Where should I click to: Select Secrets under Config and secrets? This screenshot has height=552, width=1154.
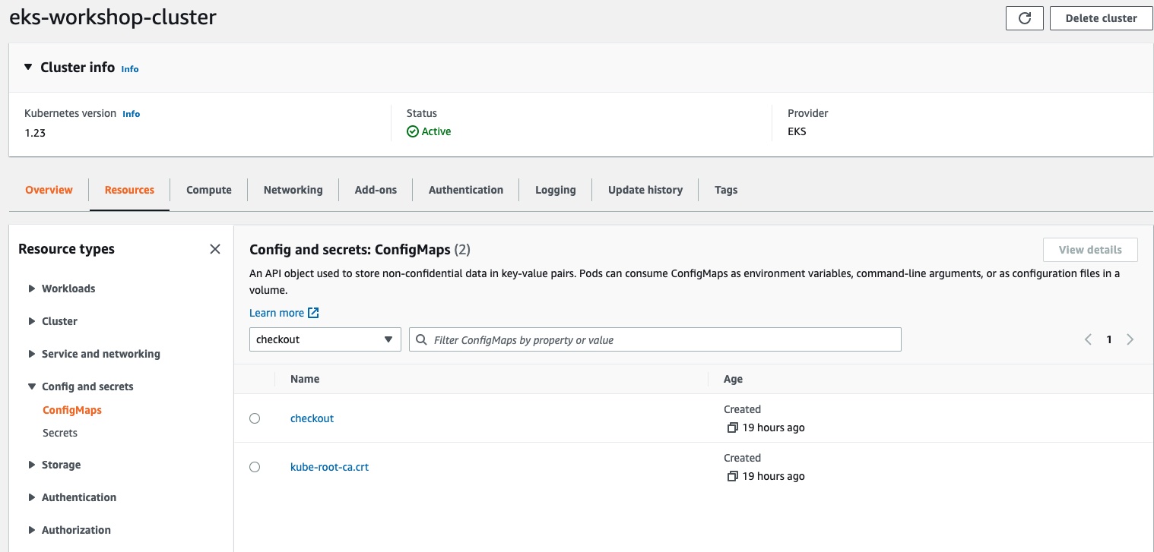coord(60,433)
